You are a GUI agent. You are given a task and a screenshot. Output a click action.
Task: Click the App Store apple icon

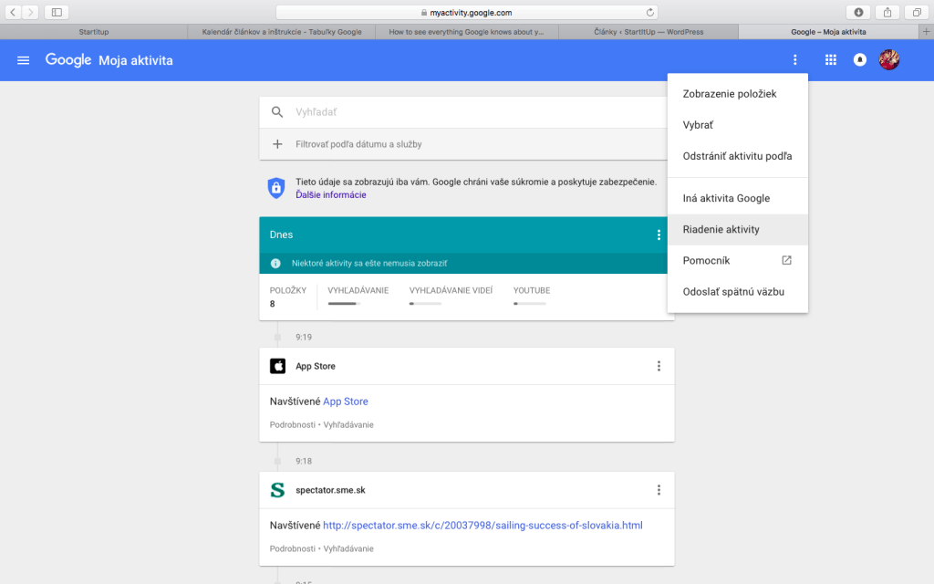277,366
